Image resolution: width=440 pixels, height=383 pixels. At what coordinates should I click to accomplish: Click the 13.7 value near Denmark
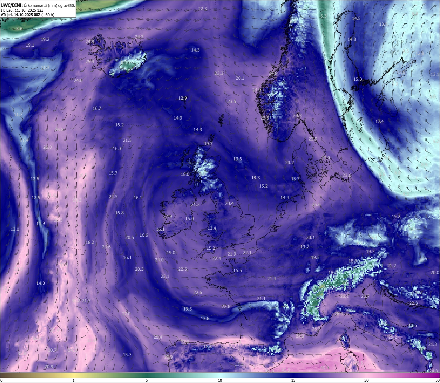(295, 179)
